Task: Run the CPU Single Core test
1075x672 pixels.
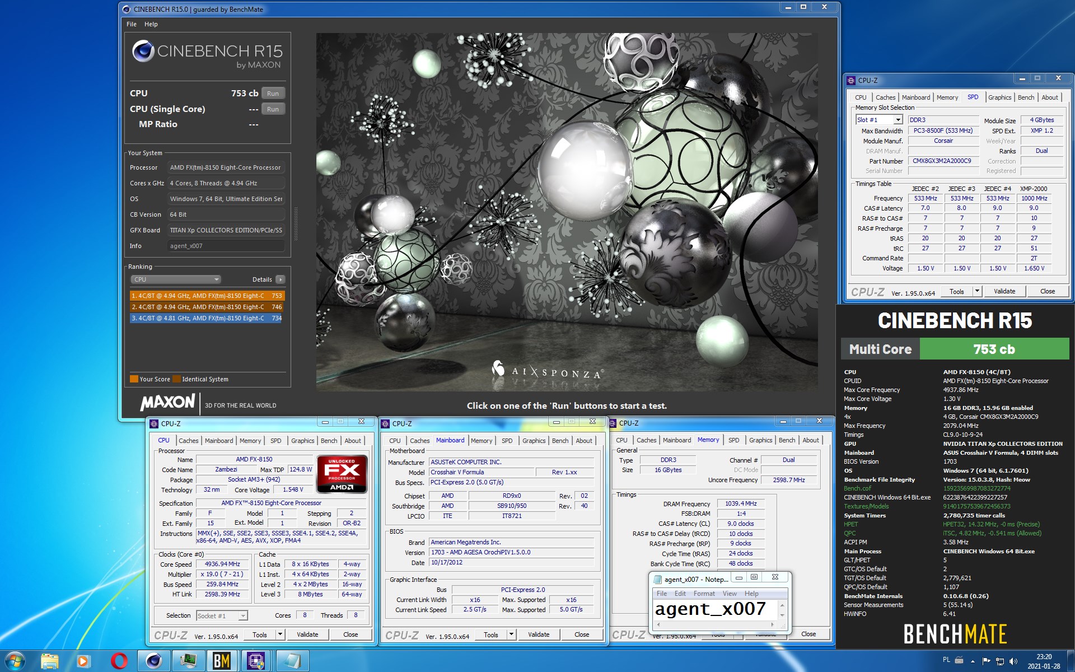Action: click(x=273, y=109)
